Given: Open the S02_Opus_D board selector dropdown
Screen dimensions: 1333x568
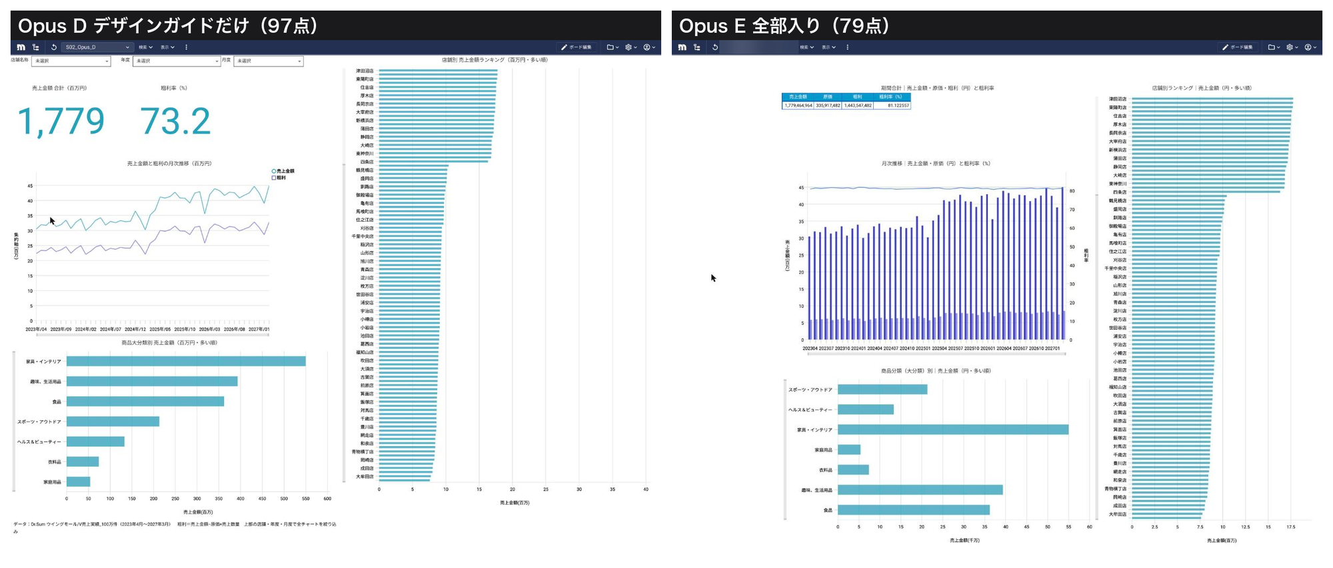Looking at the screenshot, I should point(97,47).
